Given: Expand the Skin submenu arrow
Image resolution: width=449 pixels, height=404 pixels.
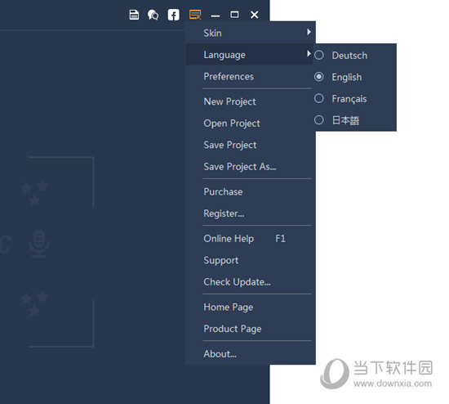Looking at the screenshot, I should click(x=309, y=32).
